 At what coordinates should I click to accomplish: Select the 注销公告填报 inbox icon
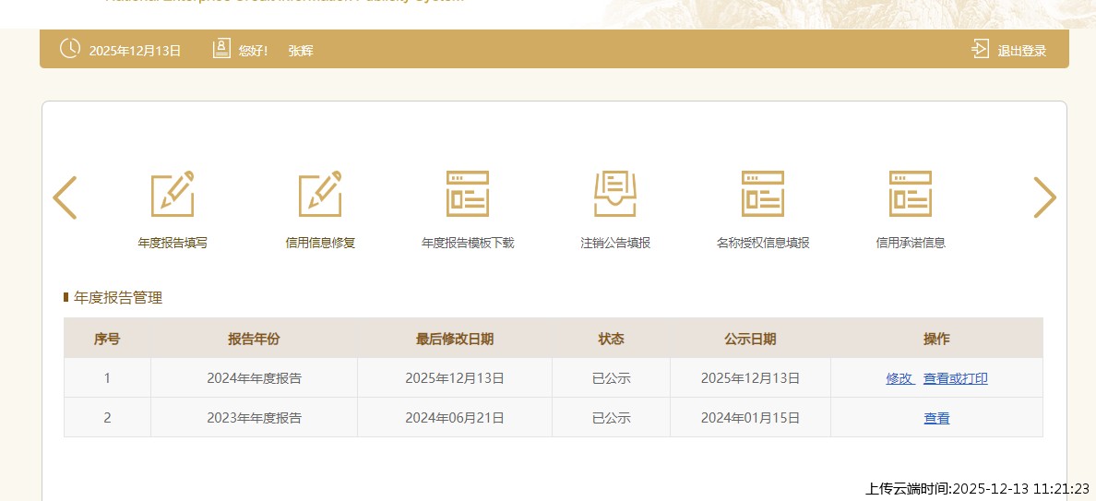coord(615,195)
